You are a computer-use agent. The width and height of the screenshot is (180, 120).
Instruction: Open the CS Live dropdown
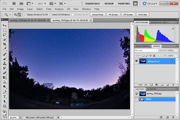(150, 4)
